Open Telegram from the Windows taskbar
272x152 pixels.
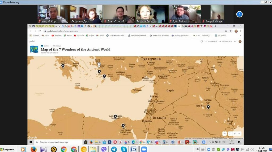114,149
